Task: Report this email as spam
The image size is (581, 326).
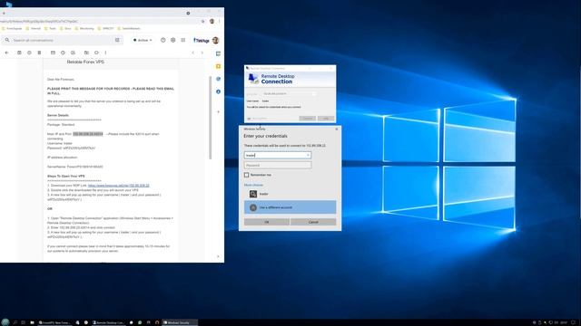Action: [29, 53]
